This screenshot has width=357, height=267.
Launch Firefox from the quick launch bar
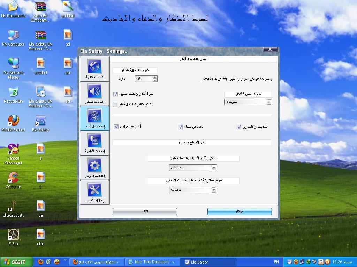tap(40, 262)
